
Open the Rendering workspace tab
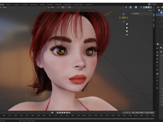point(58,5)
